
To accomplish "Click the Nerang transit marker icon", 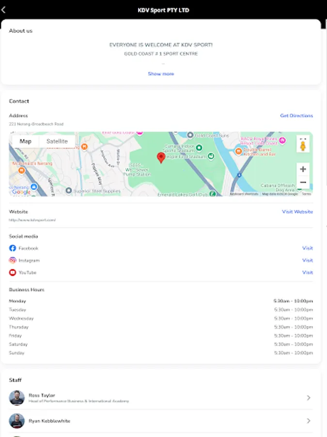I will pos(34,186).
